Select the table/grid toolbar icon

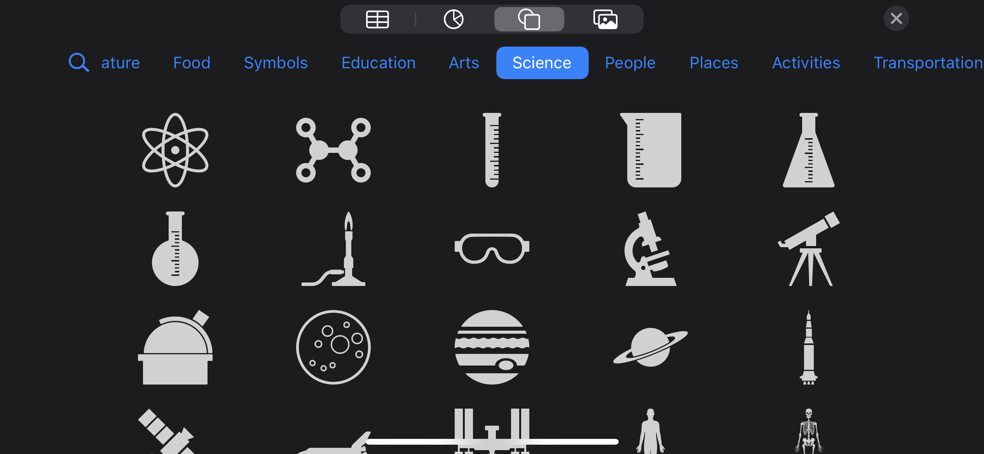[x=378, y=19]
